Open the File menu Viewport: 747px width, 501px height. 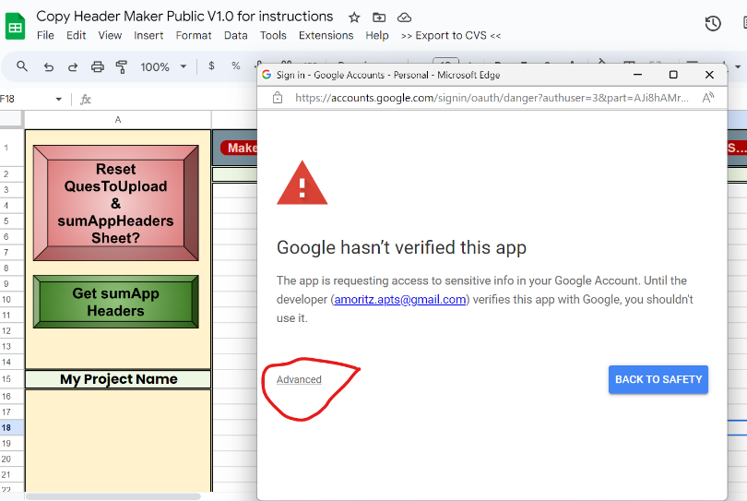(45, 35)
